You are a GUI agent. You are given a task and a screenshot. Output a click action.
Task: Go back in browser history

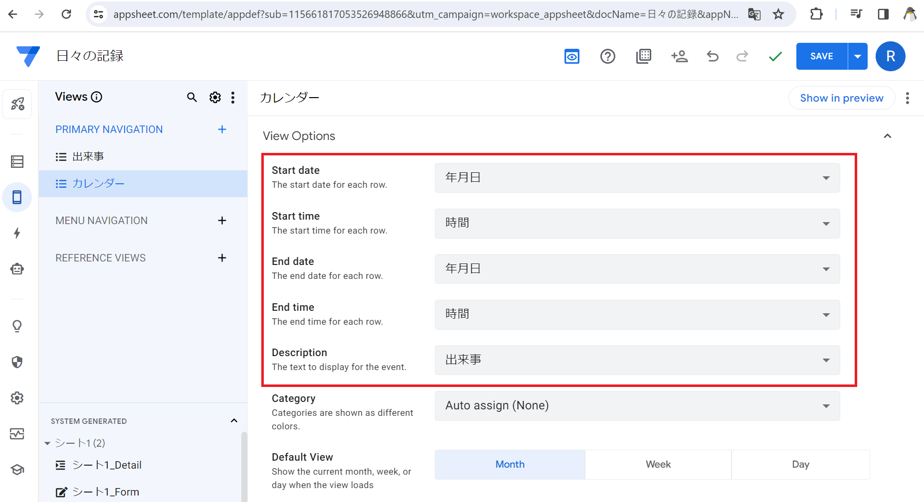coord(13,14)
